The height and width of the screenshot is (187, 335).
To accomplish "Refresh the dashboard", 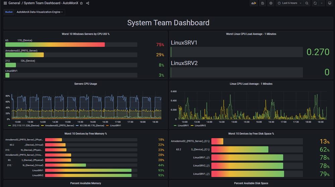I will click(315, 3).
